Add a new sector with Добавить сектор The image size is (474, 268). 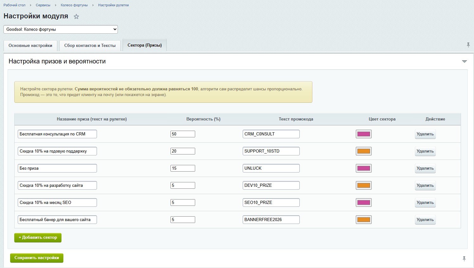pos(38,238)
